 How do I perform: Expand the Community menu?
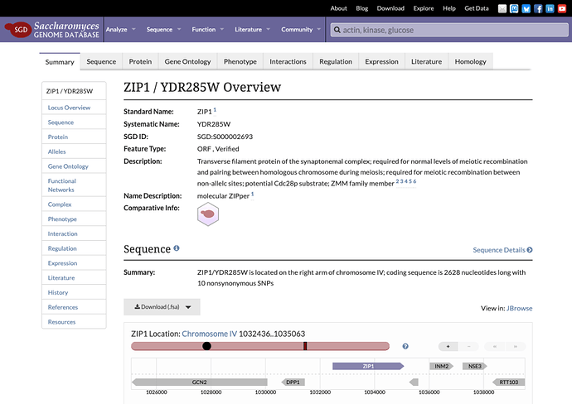(301, 30)
